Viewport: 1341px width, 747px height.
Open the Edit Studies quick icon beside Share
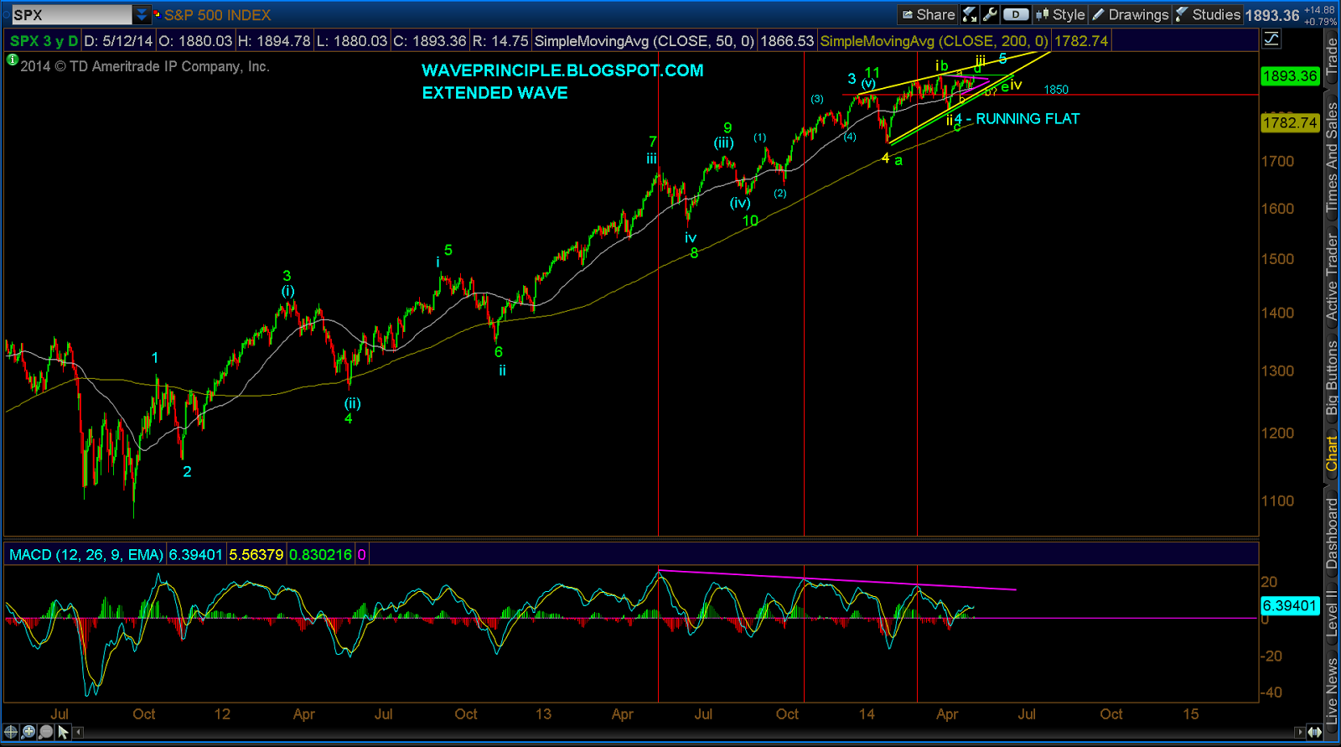970,14
